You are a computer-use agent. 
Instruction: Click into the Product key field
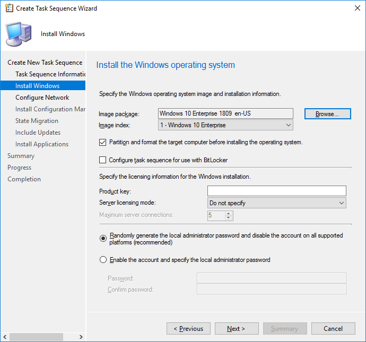[276, 191]
